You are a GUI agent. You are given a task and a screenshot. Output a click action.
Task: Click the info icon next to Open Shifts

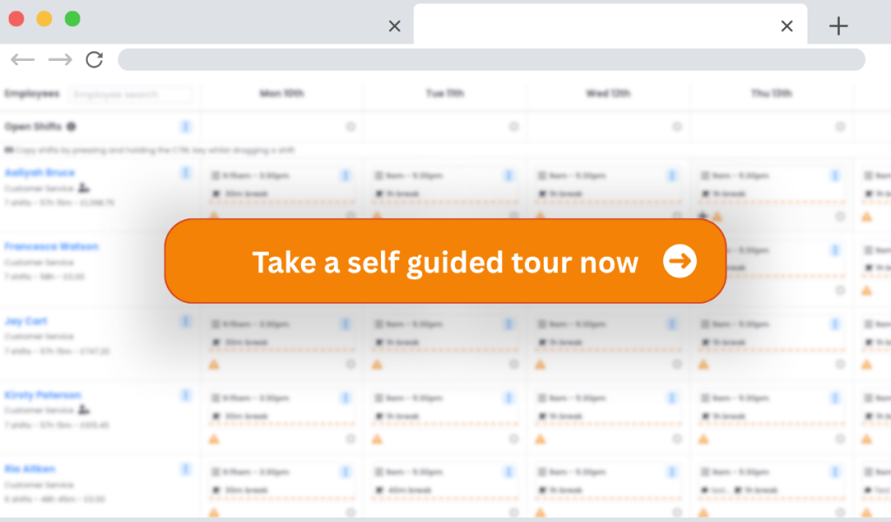(71, 127)
